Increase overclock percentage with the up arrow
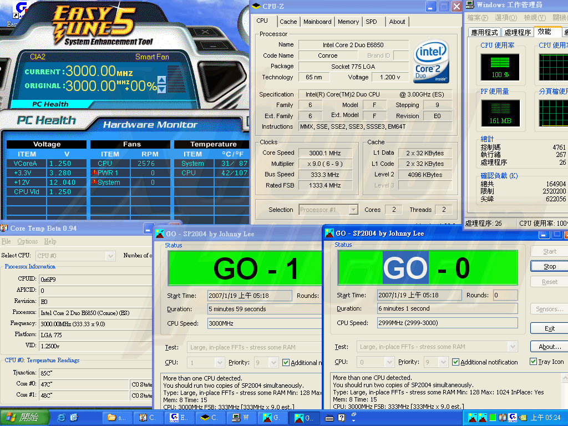 point(162,80)
